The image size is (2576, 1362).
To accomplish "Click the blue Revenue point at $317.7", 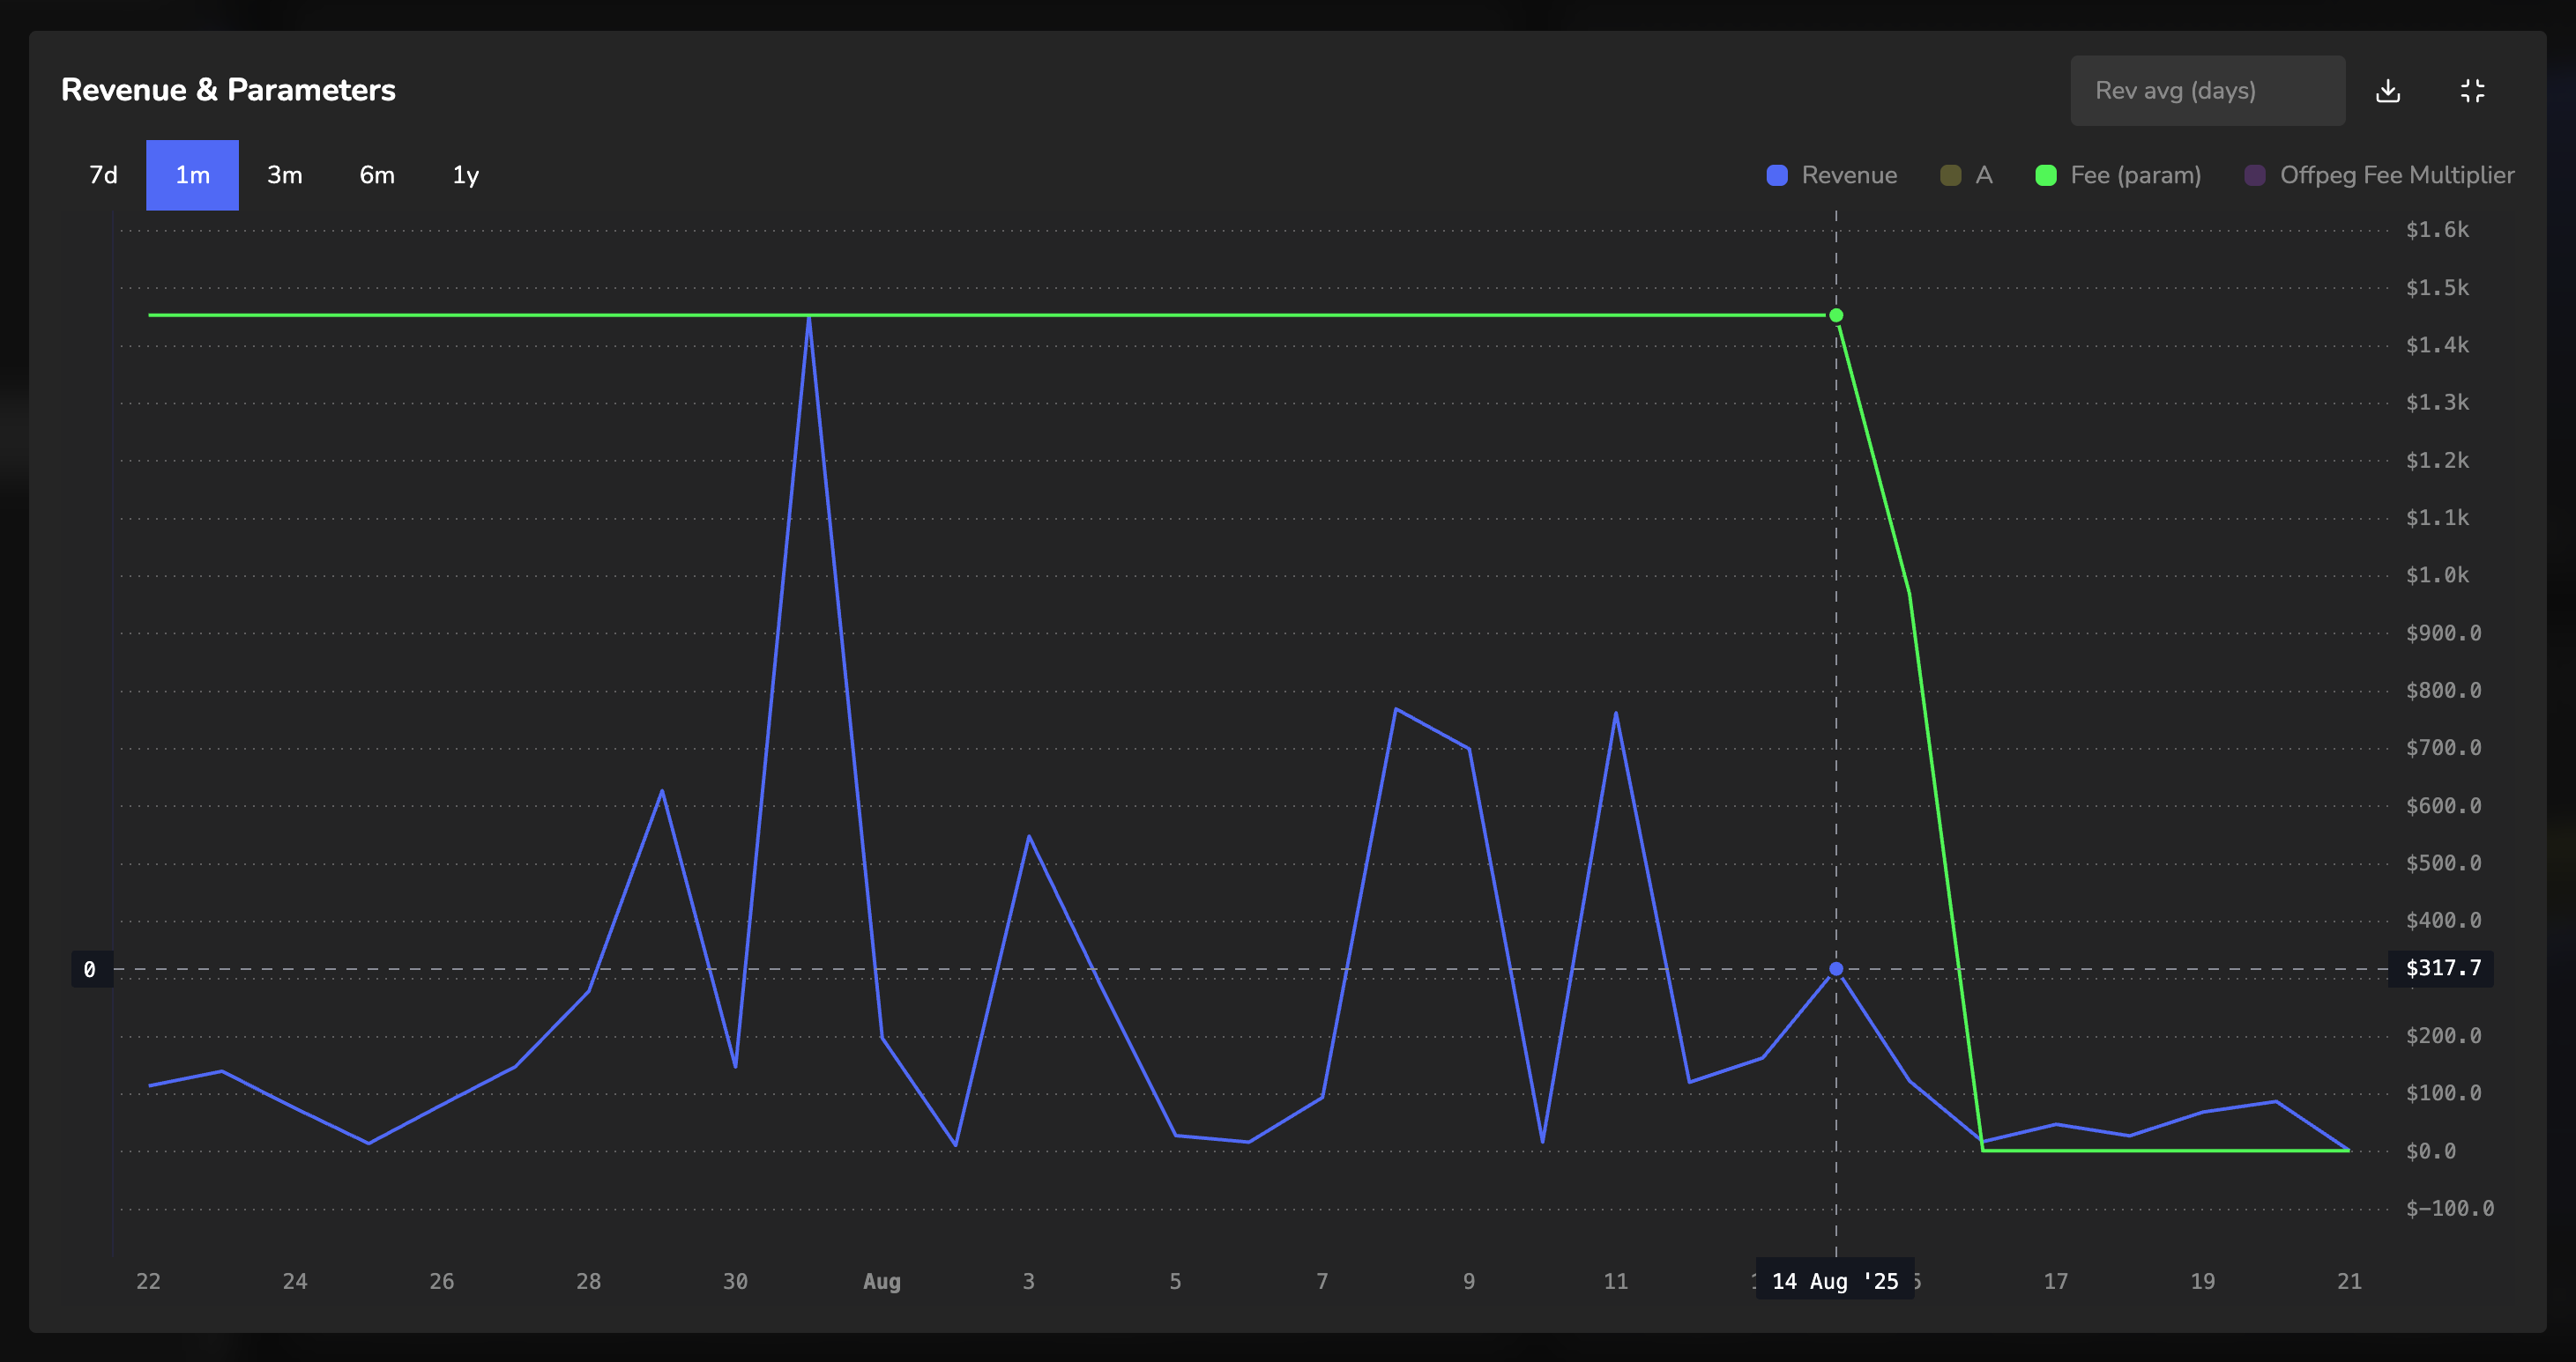I will click(1836, 968).
